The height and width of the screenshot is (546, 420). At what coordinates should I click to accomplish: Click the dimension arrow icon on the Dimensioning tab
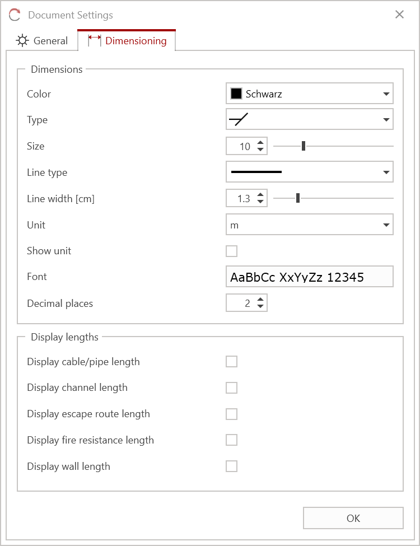94,40
